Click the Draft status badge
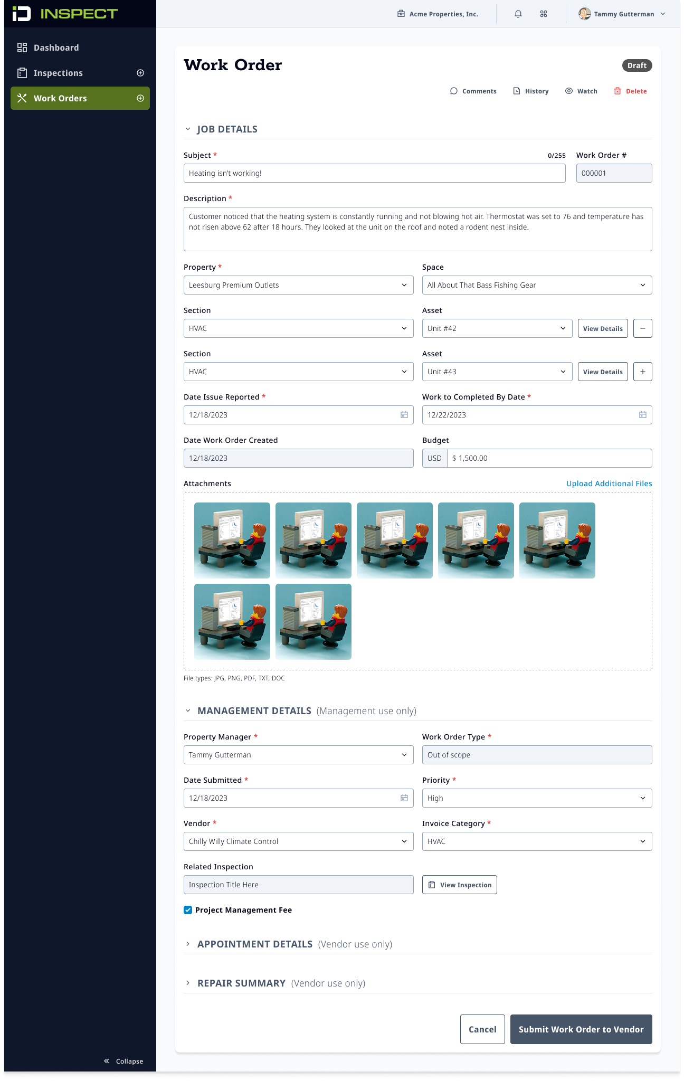The height and width of the screenshot is (1081, 684). click(x=637, y=65)
